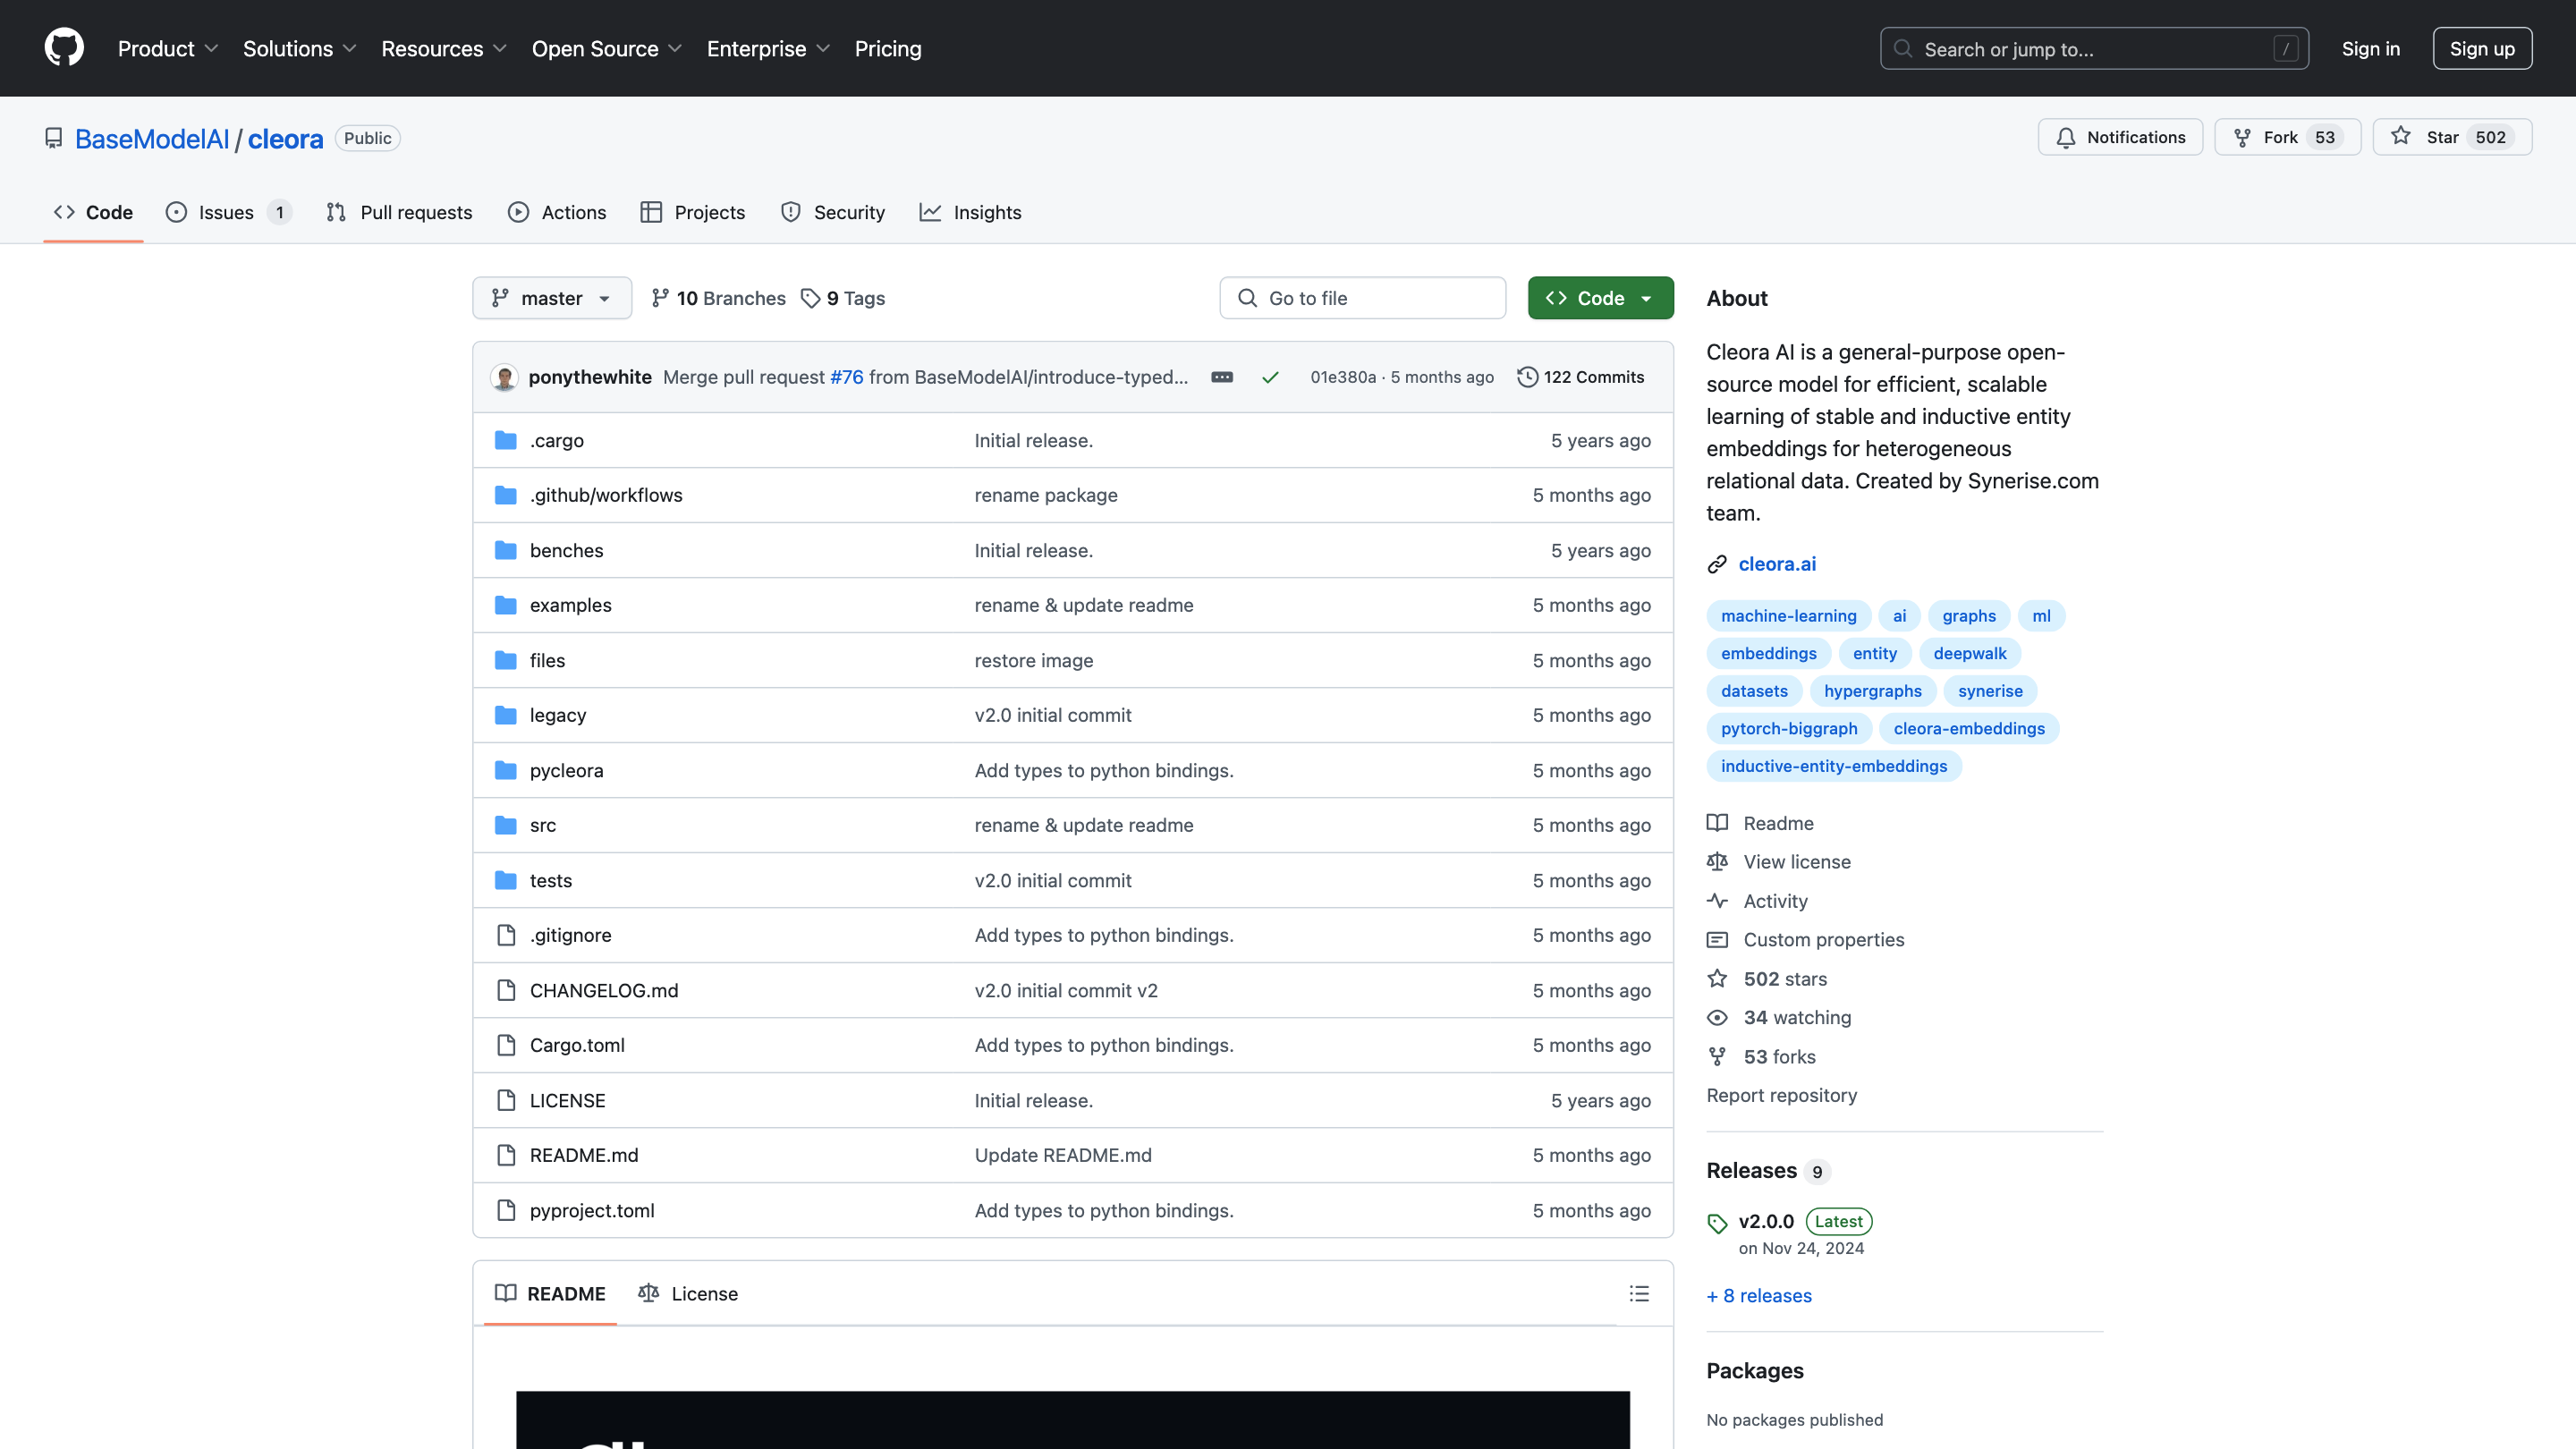Expand the commit message ellipsis icon
The image size is (2576, 1449).
[x=1222, y=377]
